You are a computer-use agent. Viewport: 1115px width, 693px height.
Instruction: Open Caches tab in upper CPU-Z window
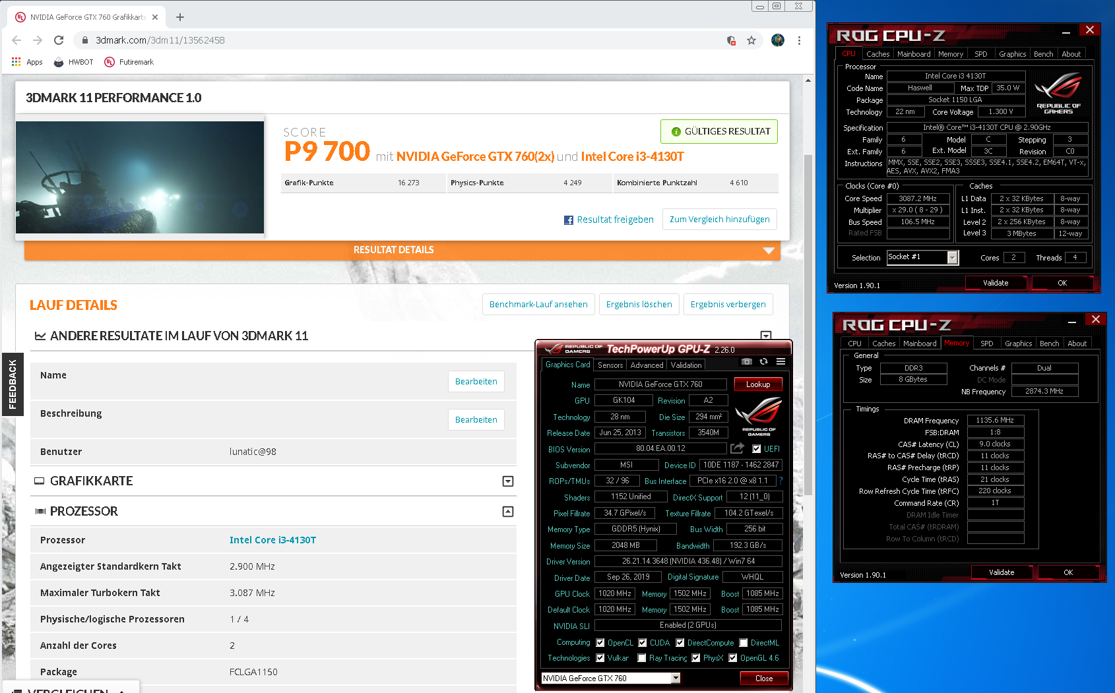pos(877,54)
